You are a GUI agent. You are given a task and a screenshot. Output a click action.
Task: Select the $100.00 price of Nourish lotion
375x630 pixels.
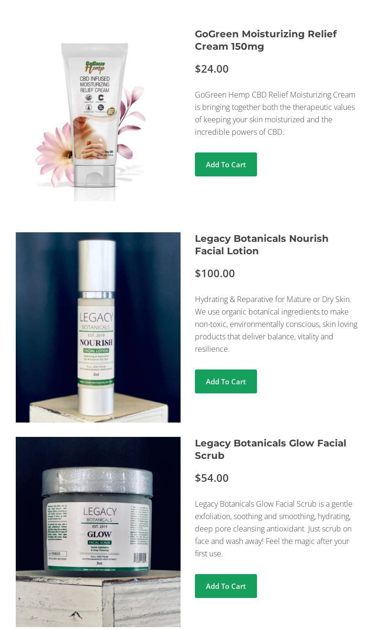tap(215, 273)
